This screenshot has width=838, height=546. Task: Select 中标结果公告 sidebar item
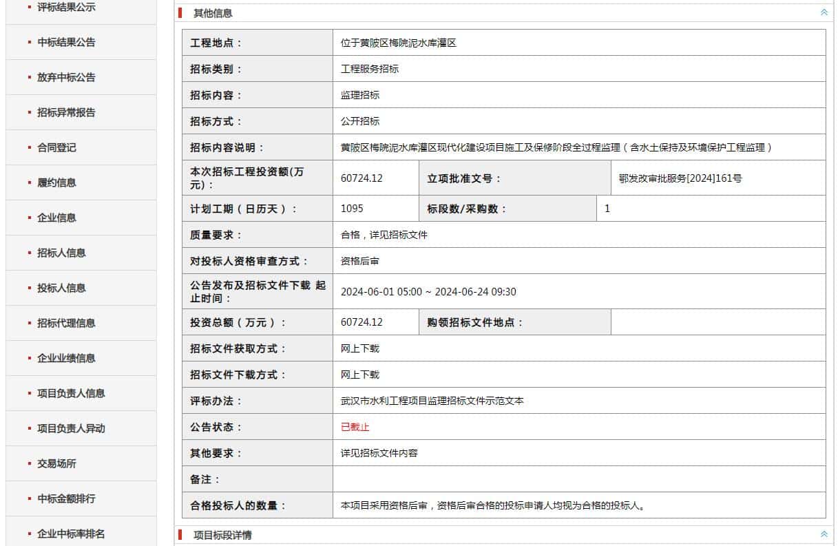tap(66, 42)
